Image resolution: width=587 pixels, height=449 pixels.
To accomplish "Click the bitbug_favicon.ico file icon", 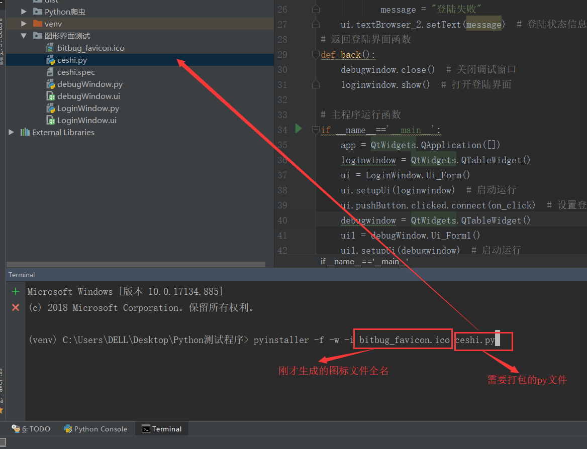I will [50, 48].
